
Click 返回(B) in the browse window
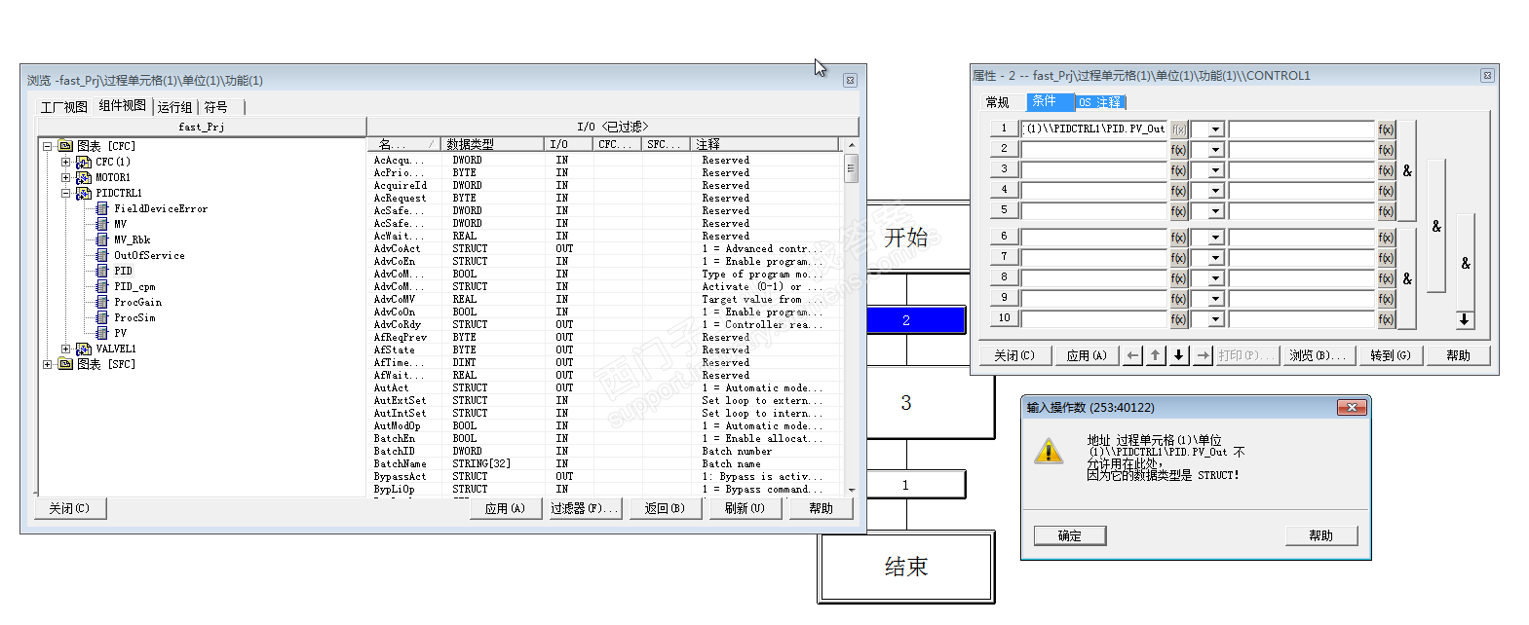(665, 508)
